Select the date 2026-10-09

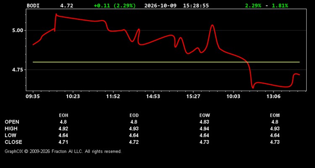tap(160, 5)
